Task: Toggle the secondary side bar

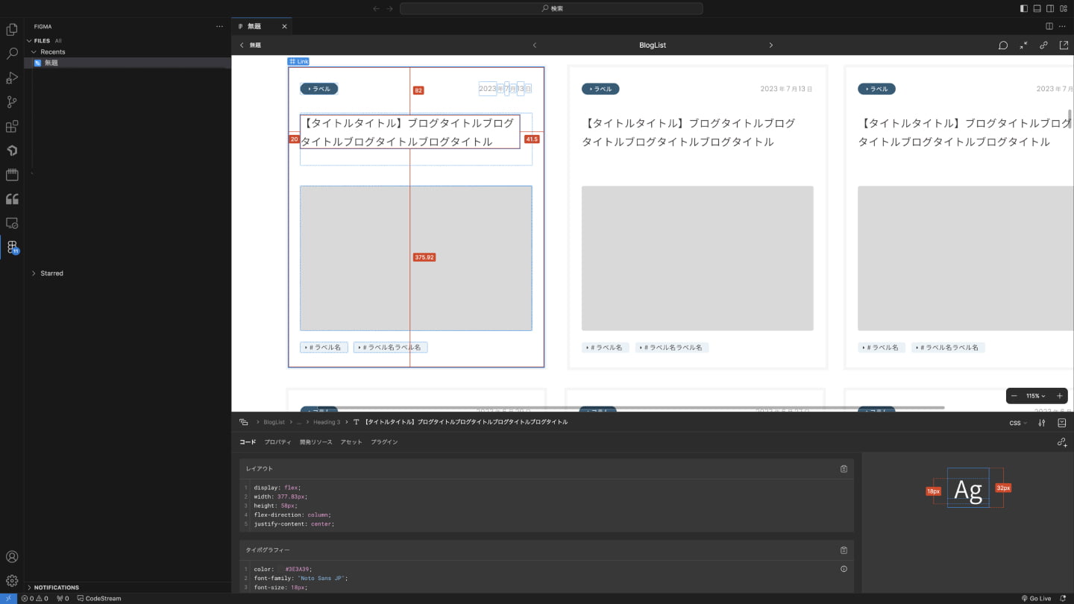Action: click(1050, 9)
